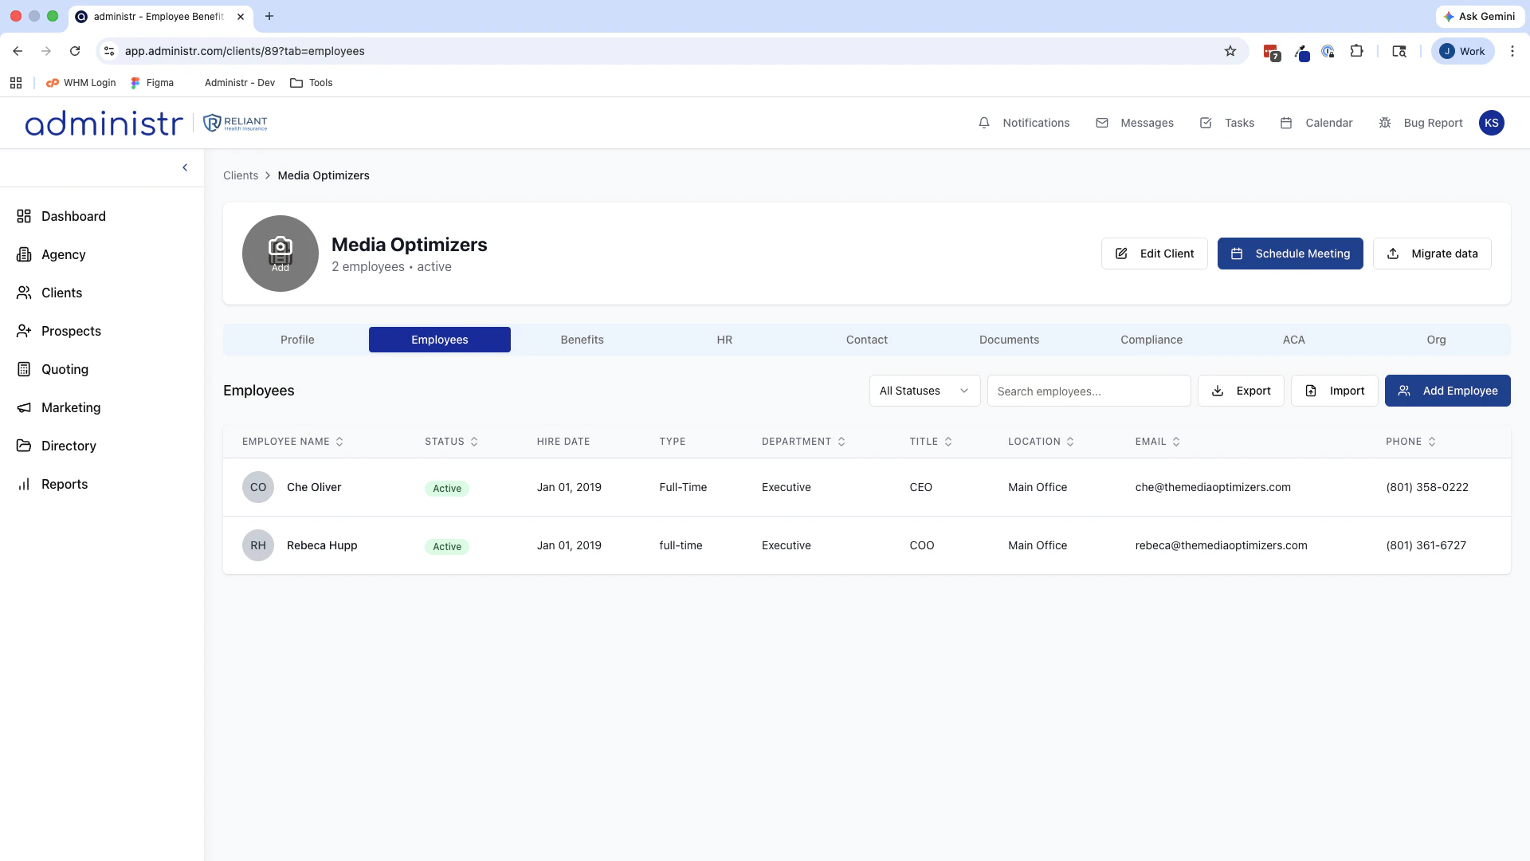Switch to the Compliance tab
This screenshot has height=861, width=1530.
[x=1151, y=340]
